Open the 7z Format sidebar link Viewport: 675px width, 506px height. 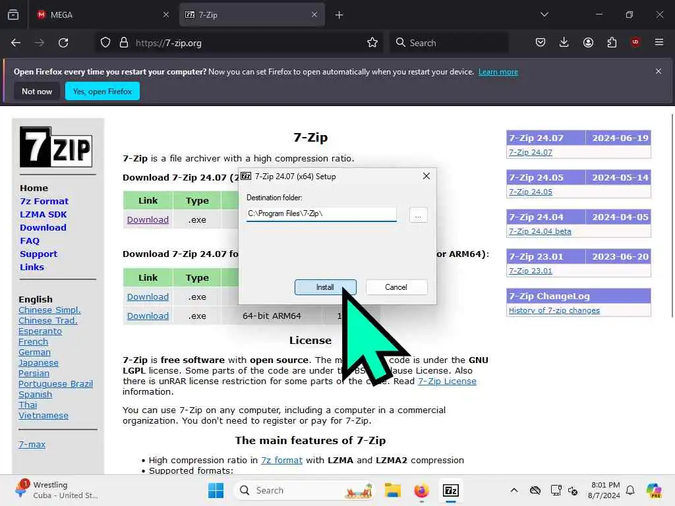tap(44, 202)
